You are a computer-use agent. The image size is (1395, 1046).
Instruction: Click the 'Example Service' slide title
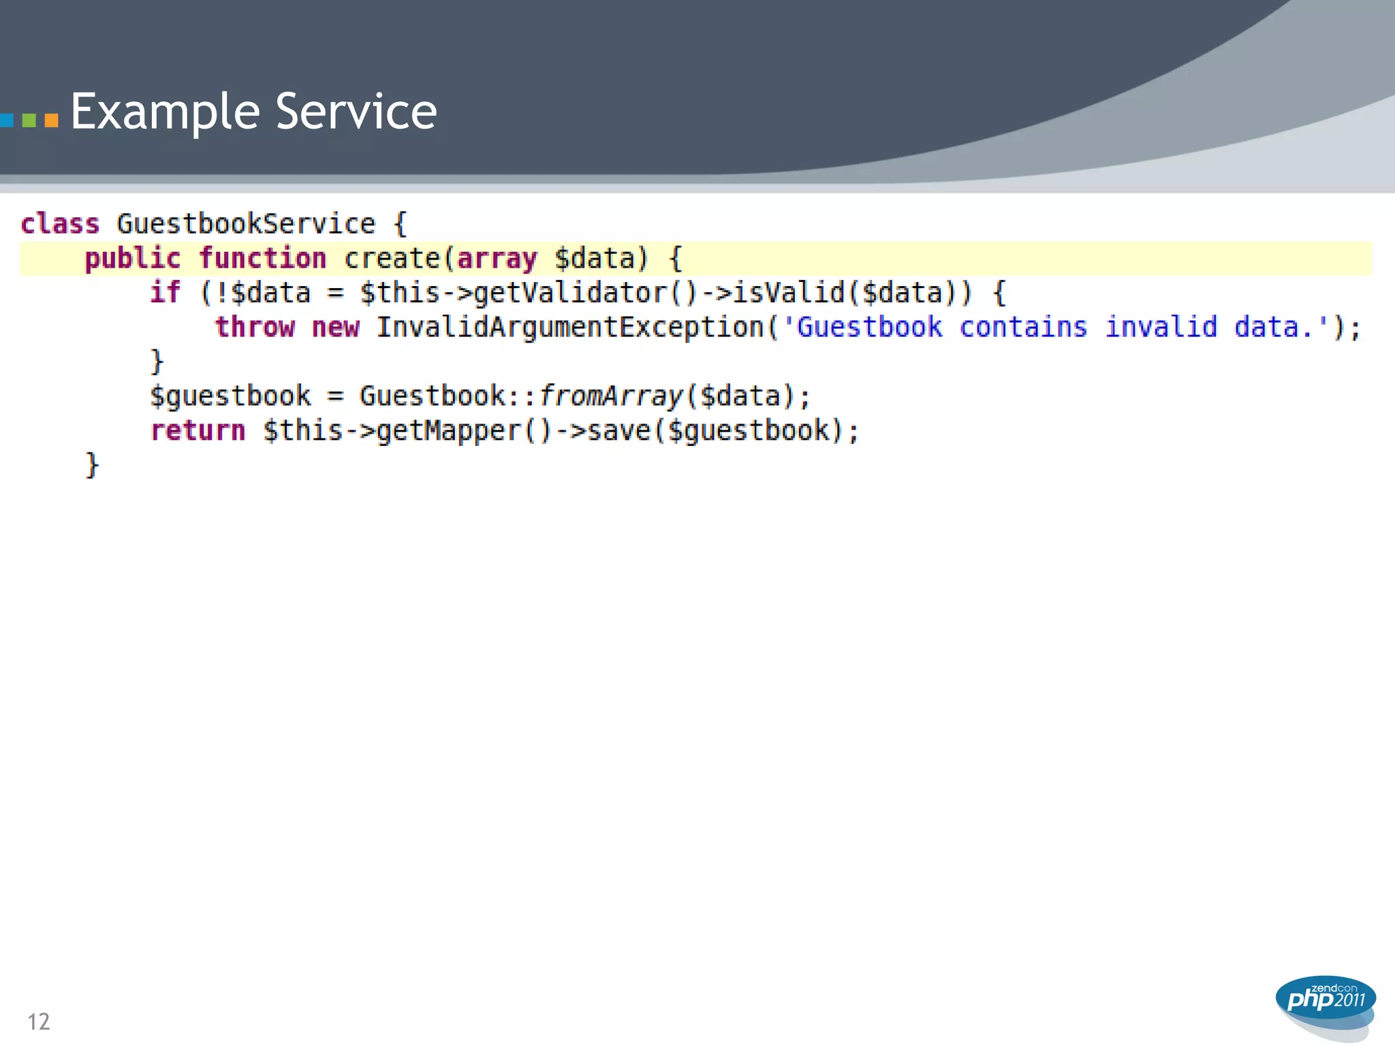(x=253, y=111)
